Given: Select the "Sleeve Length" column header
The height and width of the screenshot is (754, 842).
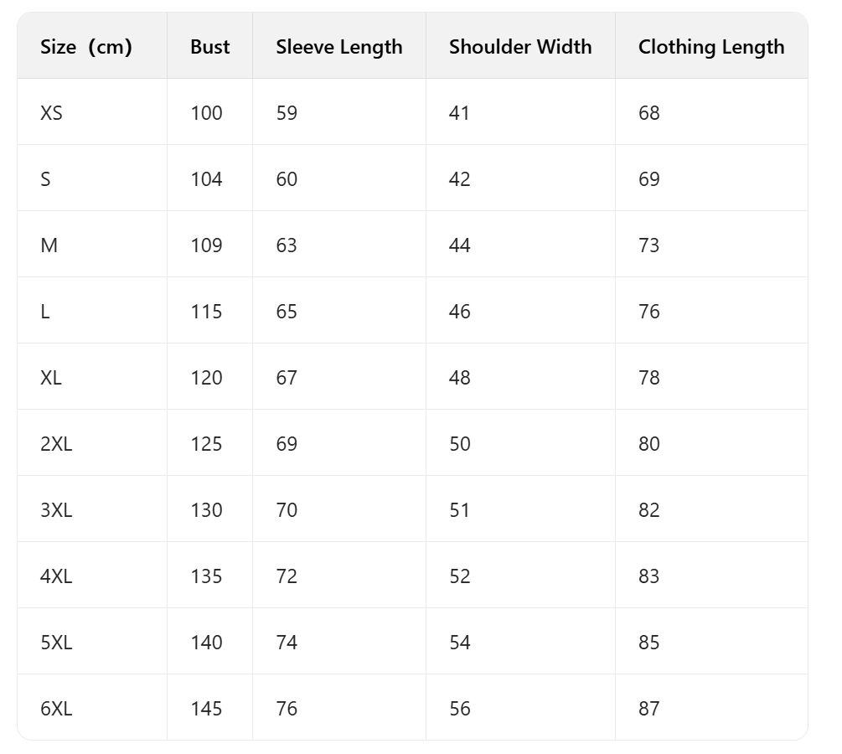Looking at the screenshot, I should pyautogui.click(x=339, y=47).
